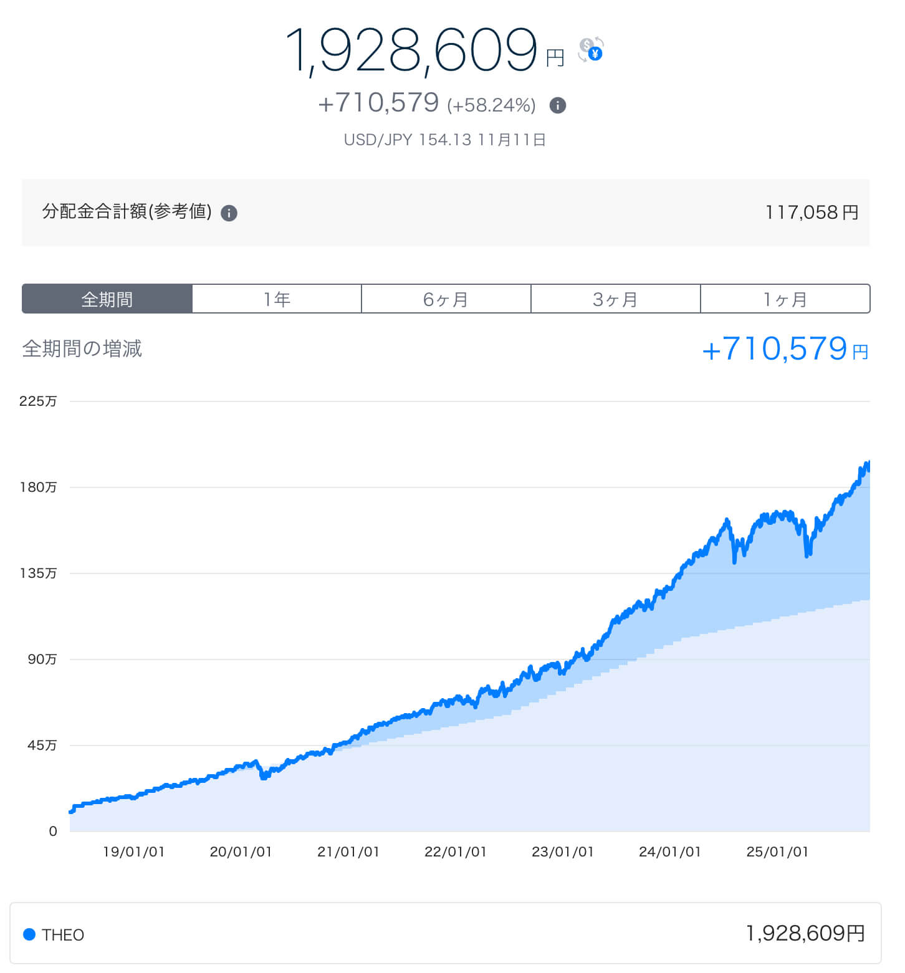Click the 19/01/01 x-axis date label
The height and width of the screenshot is (973, 905).
(133, 851)
